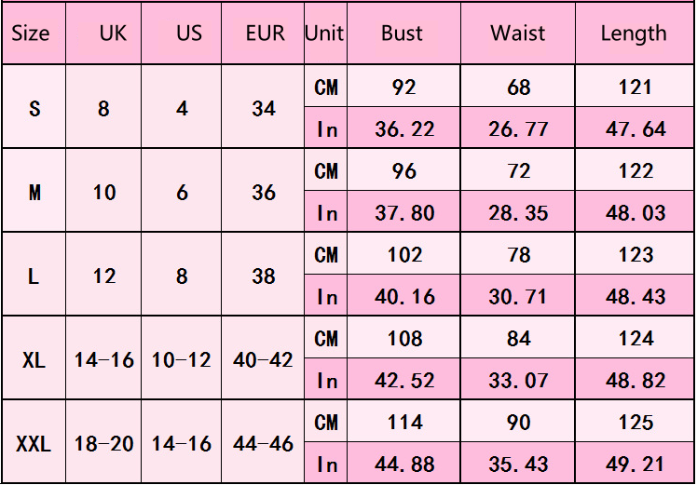The width and height of the screenshot is (697, 485).
Task: Select the bust value 108 cm
Action: tap(405, 339)
